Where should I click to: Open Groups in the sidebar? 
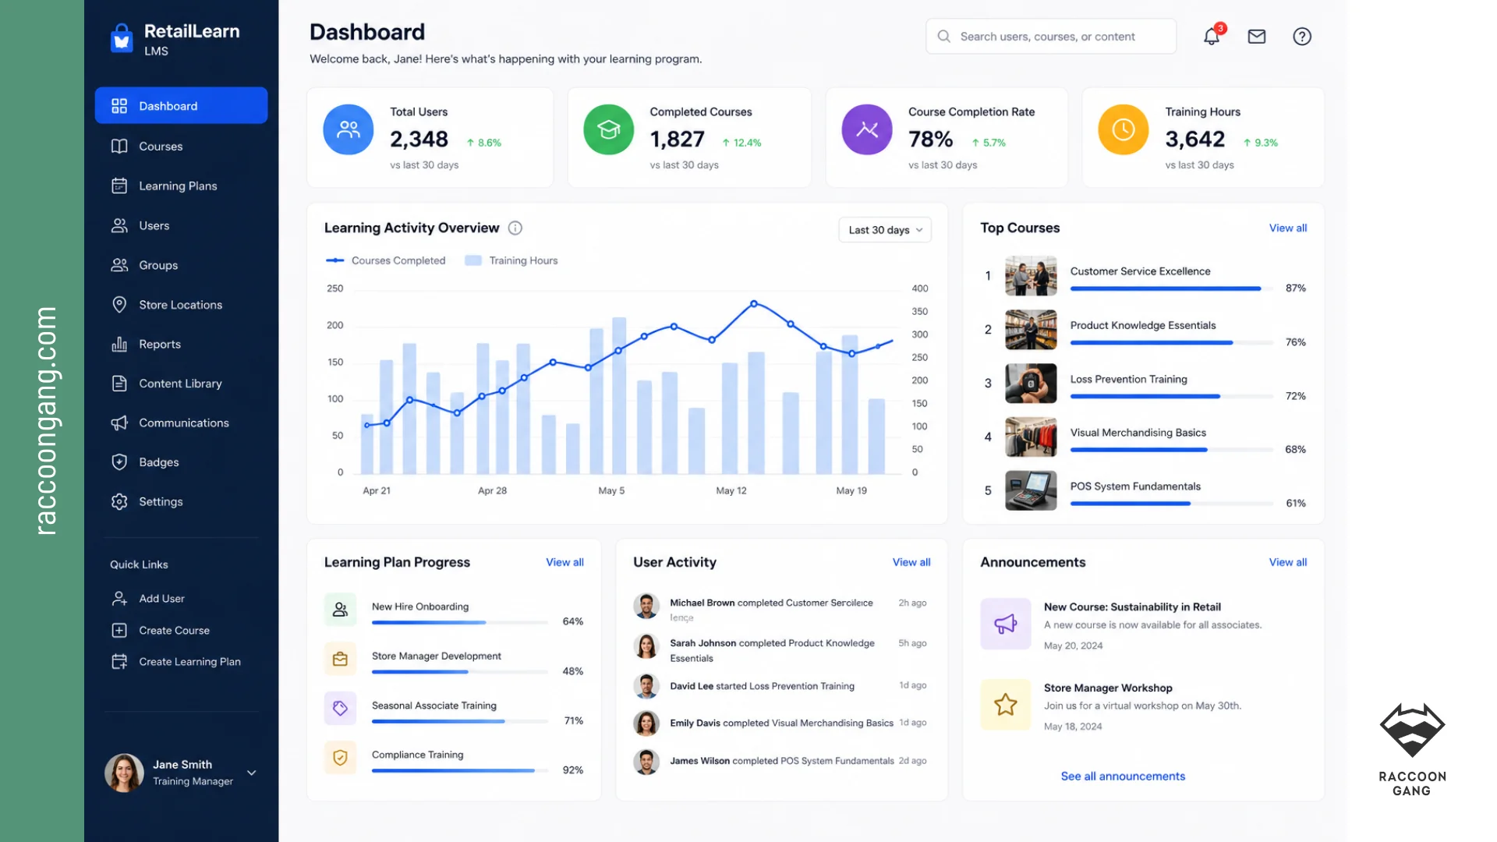pyautogui.click(x=181, y=265)
